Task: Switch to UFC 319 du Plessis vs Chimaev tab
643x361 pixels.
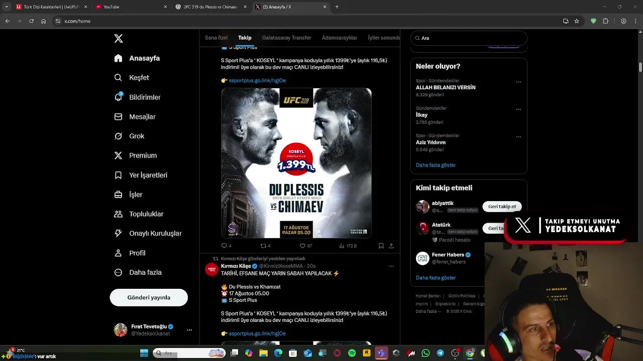Action: (x=210, y=7)
